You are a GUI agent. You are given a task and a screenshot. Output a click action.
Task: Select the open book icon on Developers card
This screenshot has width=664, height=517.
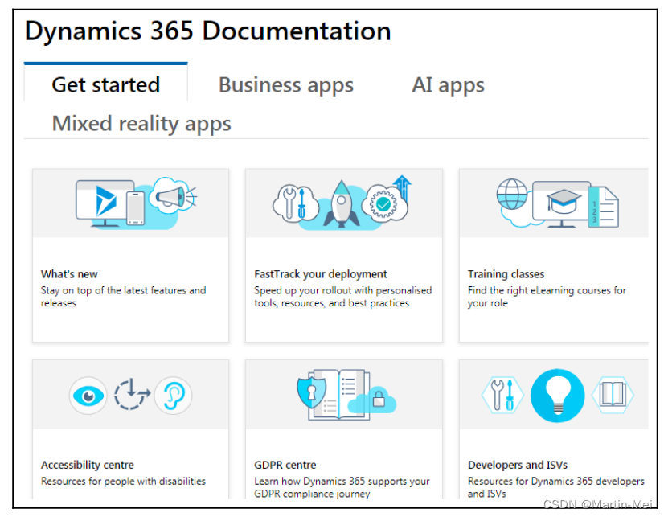(x=613, y=395)
